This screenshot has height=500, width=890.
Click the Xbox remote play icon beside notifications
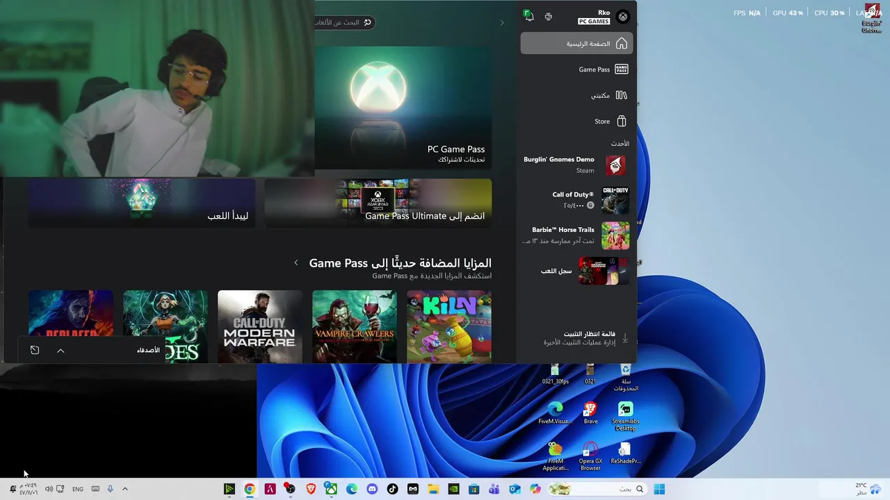click(549, 17)
